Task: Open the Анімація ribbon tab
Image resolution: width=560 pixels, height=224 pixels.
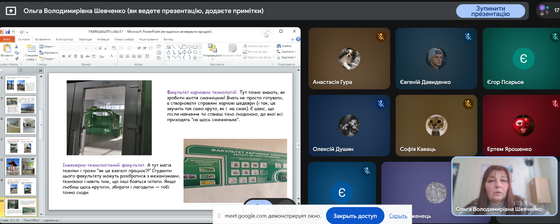Action: [103, 39]
